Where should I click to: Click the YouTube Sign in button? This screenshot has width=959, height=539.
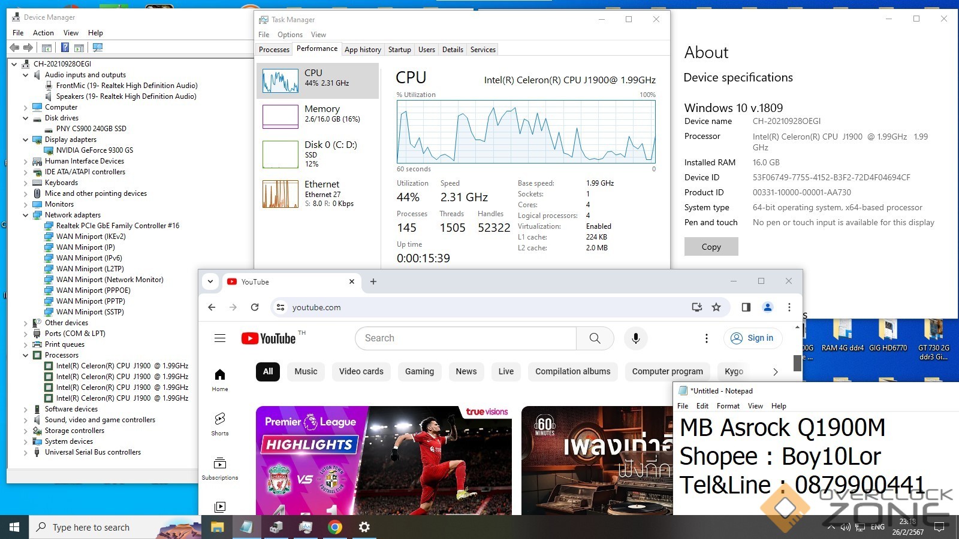[753, 338]
